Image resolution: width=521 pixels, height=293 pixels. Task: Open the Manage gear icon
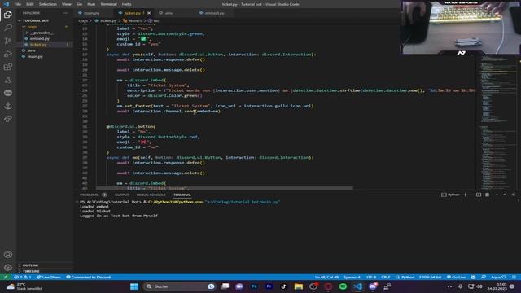coord(8,268)
